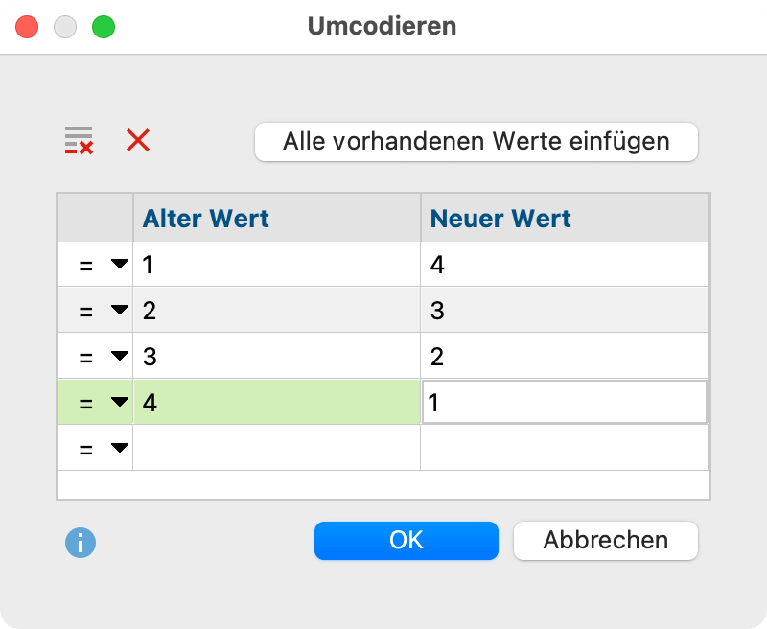
Task: Open operator dropdown for old value 3
Action: pyautogui.click(x=119, y=357)
